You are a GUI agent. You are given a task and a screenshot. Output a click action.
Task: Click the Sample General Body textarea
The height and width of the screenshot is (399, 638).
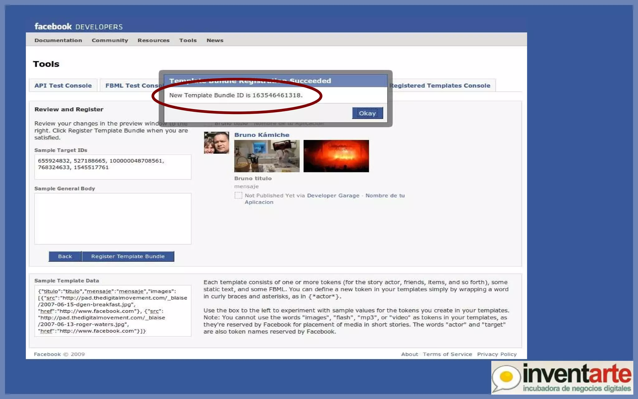[x=113, y=219]
